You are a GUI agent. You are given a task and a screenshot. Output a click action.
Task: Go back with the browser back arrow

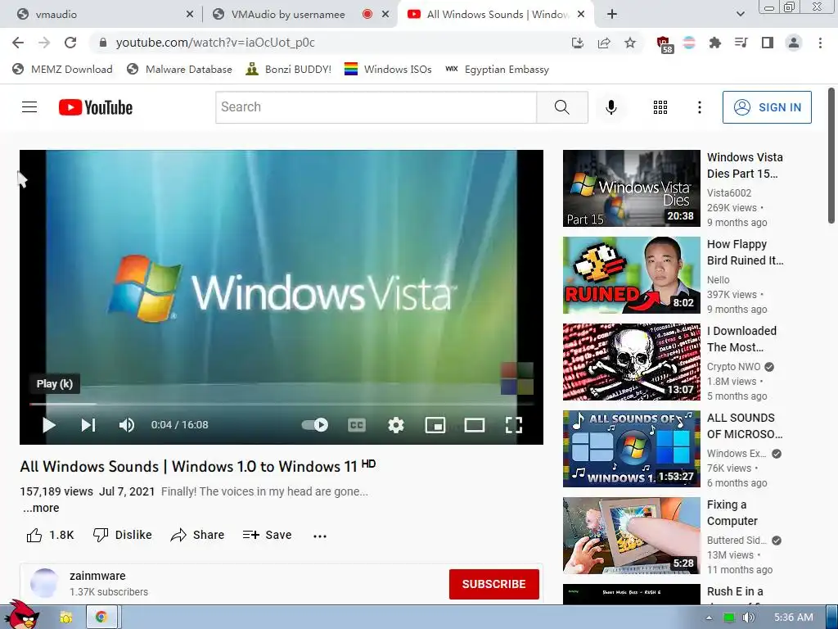click(x=18, y=43)
